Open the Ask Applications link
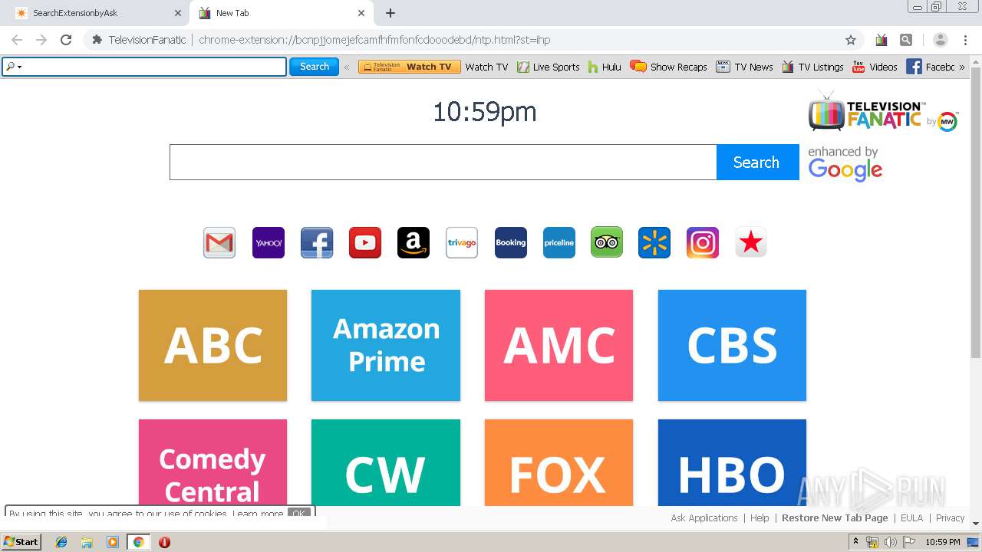982x552 pixels. click(704, 517)
